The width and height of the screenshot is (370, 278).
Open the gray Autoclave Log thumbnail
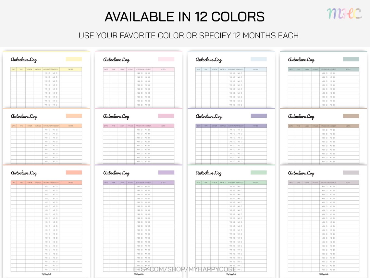pyautogui.click(x=324, y=221)
